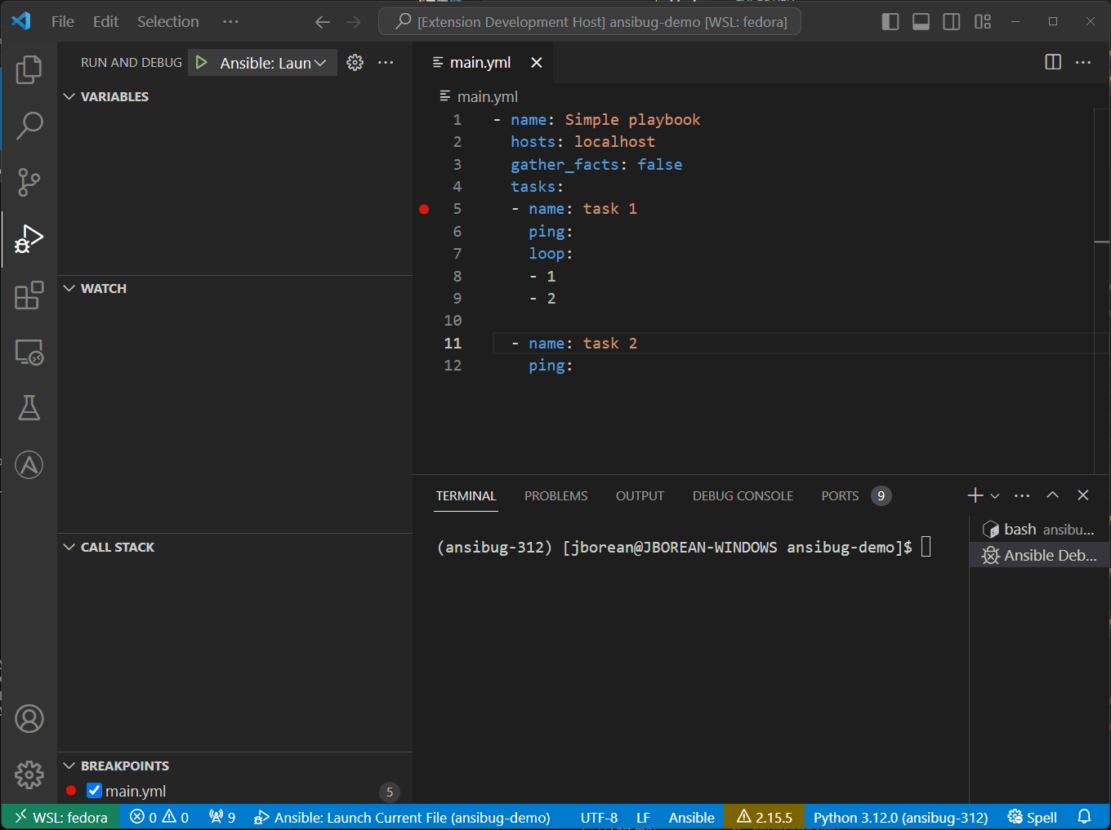Switch to the DEBUG CONSOLE tab
This screenshot has width=1111, height=830.
(x=742, y=495)
